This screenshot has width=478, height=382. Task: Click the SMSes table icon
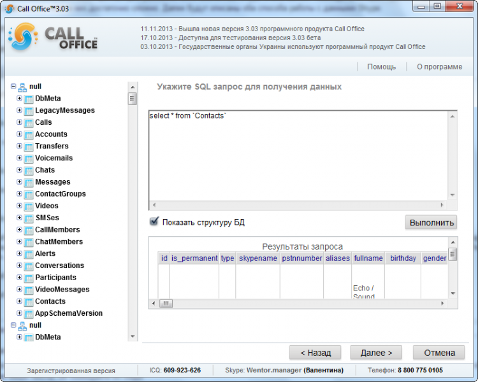[x=28, y=218]
